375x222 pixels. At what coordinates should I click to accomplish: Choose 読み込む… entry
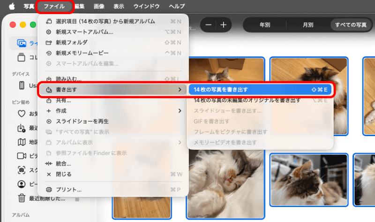[113, 78]
